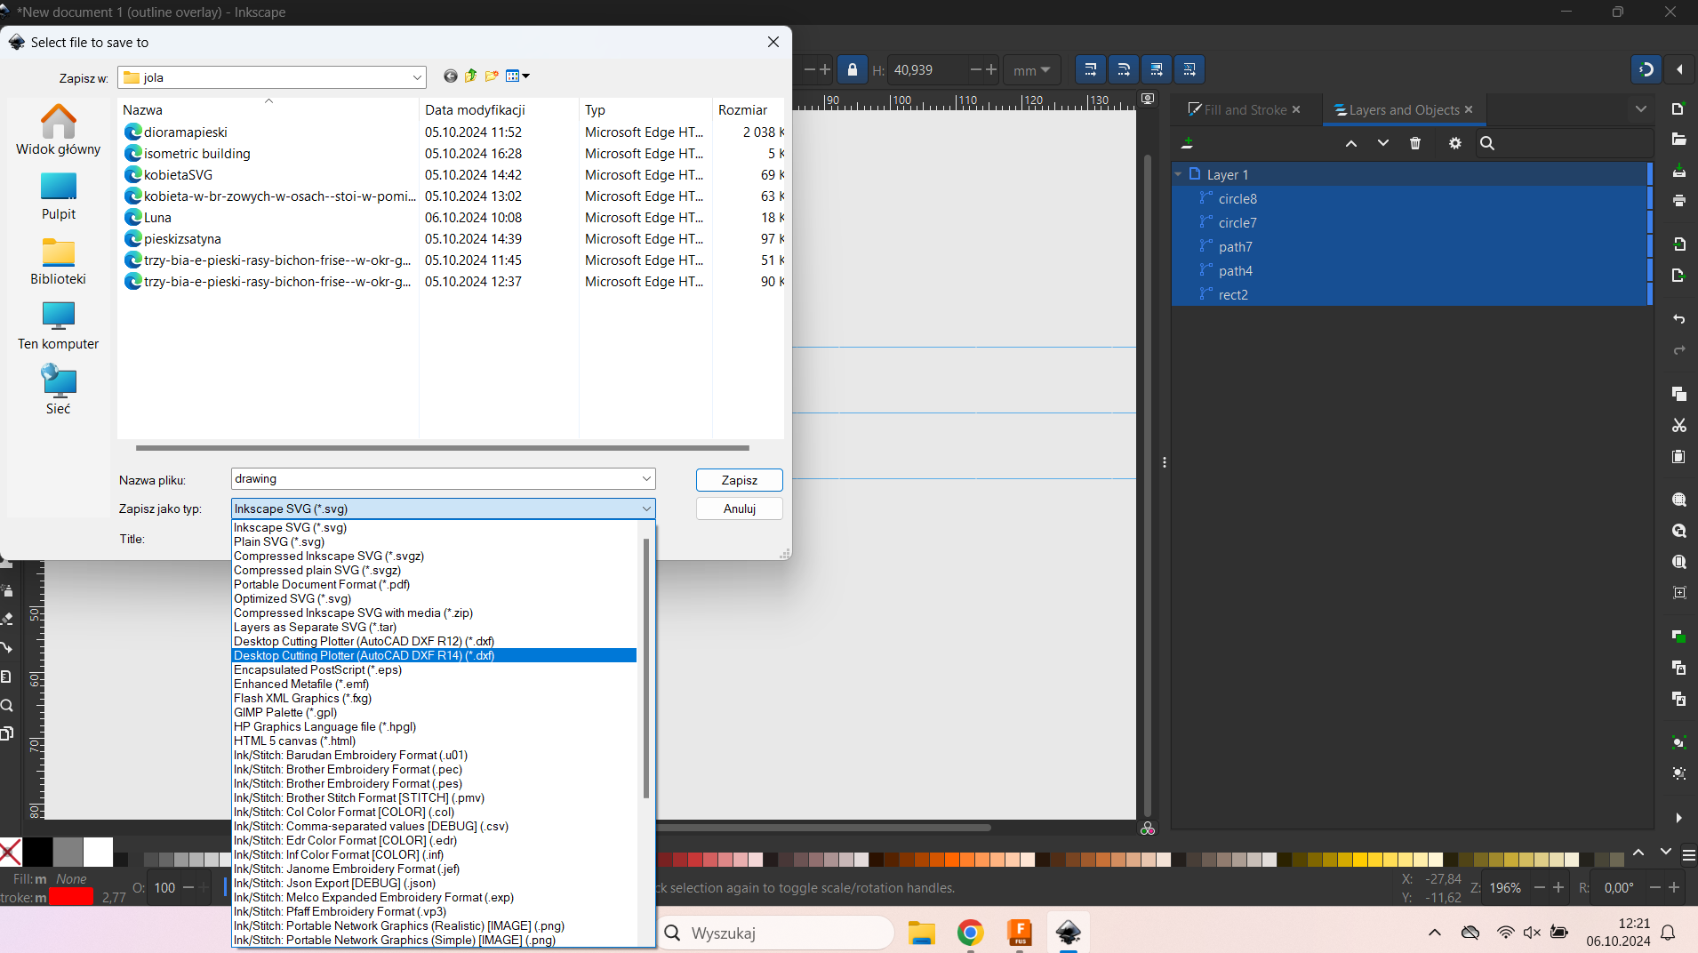Select Plain SVG (*.svg) format
This screenshot has height=953, width=1698.
pos(279,541)
